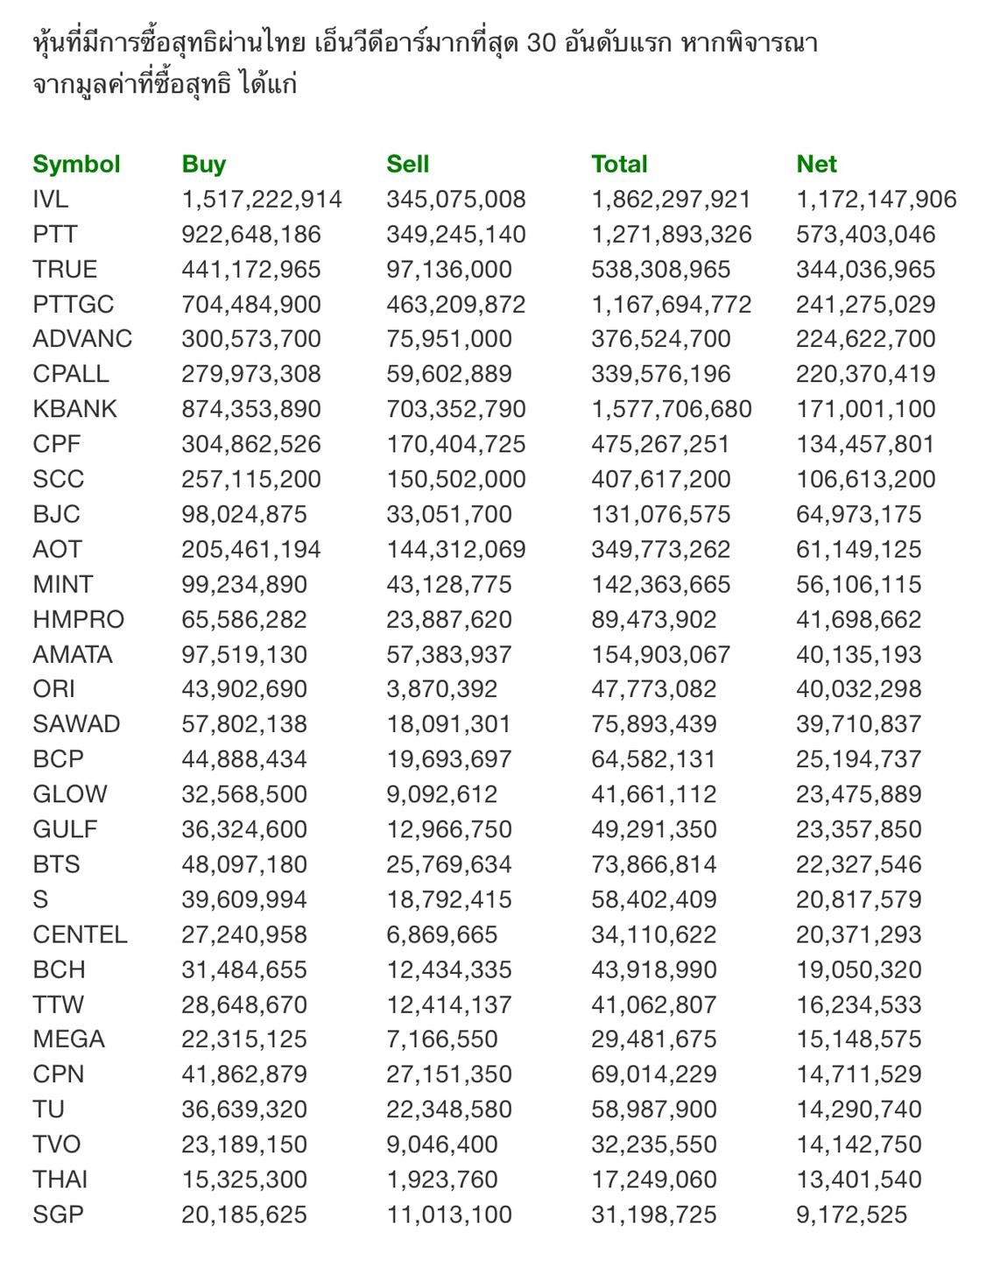
Task: Select SCC total value 407,617,200
Action: (x=660, y=479)
